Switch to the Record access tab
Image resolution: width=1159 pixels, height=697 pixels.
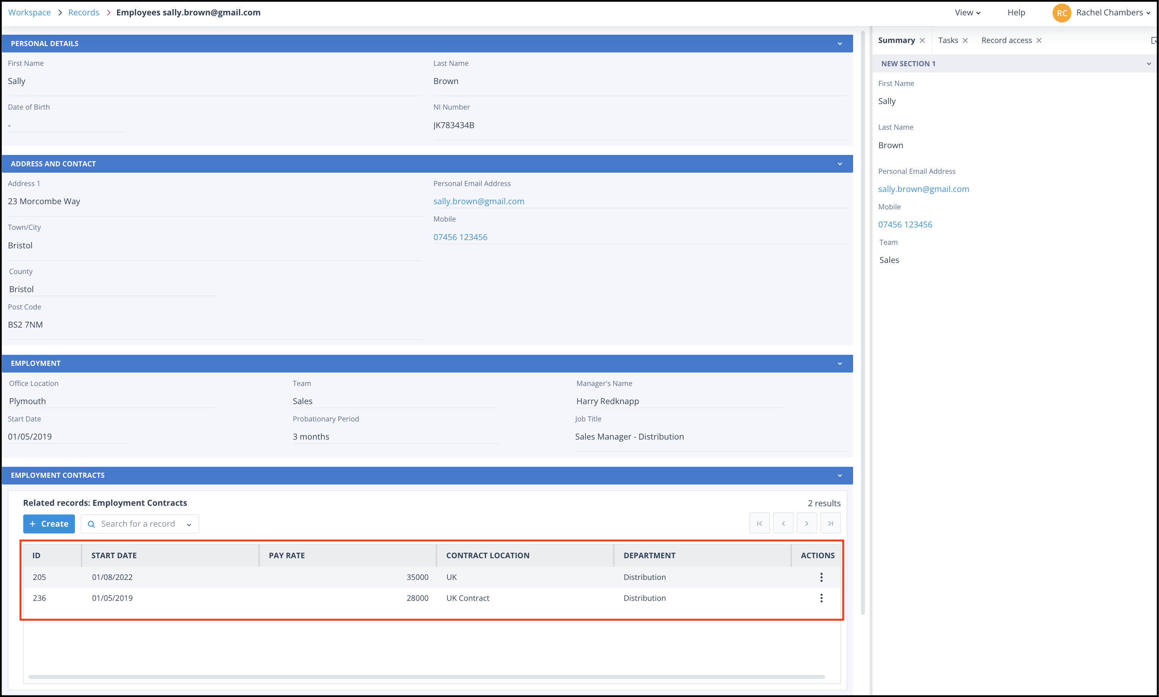1006,40
